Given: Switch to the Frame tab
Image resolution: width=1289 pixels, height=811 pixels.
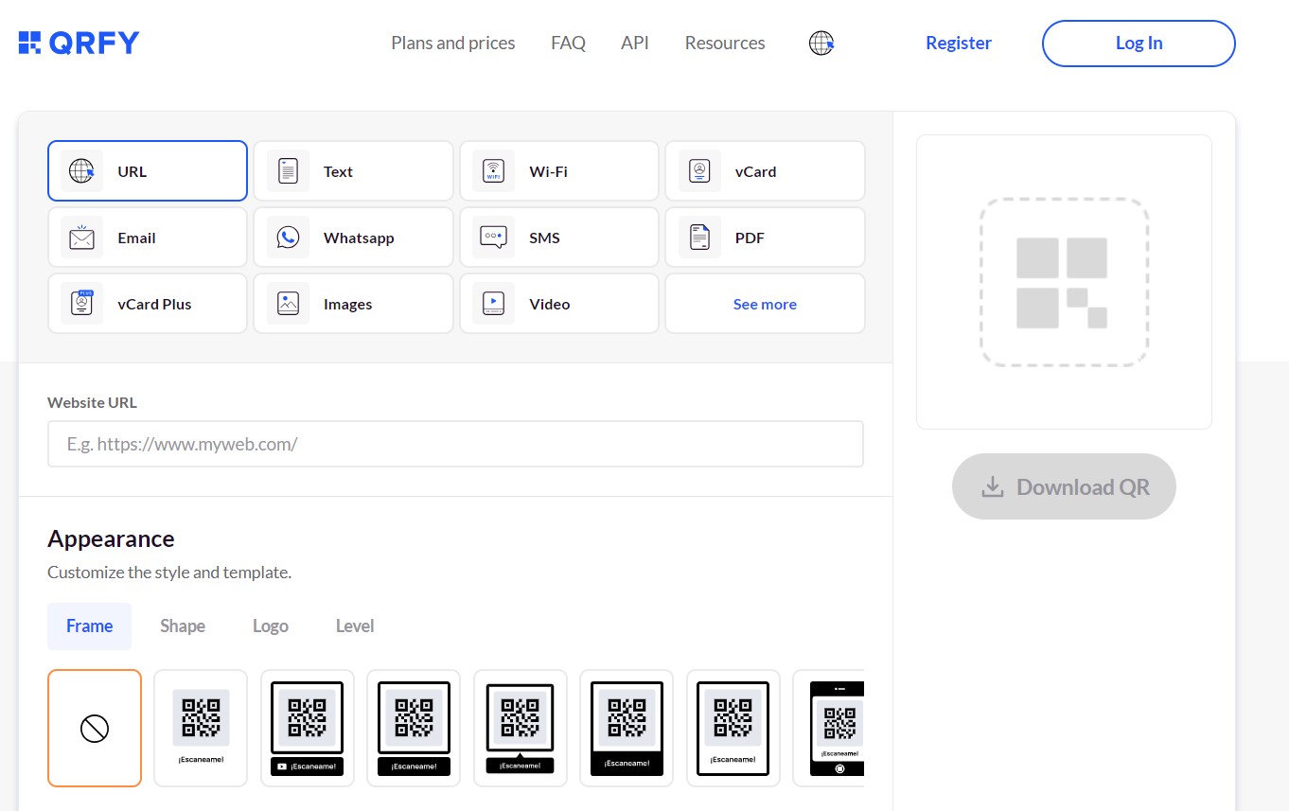Looking at the screenshot, I should 89,626.
